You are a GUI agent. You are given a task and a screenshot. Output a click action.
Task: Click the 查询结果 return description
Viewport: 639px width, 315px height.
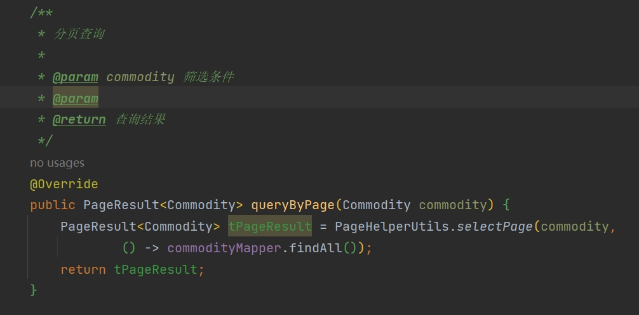[x=140, y=119]
